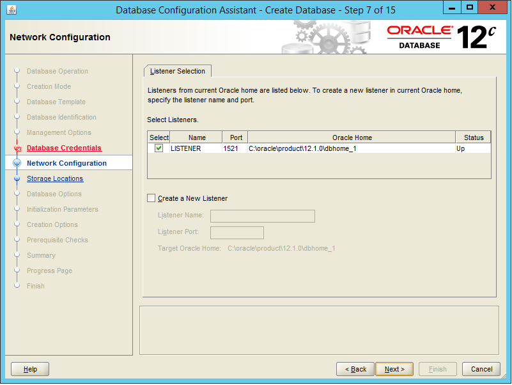Viewport: 512px width, 385px height.
Task: Click the Database Options step
Action: [x=54, y=194]
